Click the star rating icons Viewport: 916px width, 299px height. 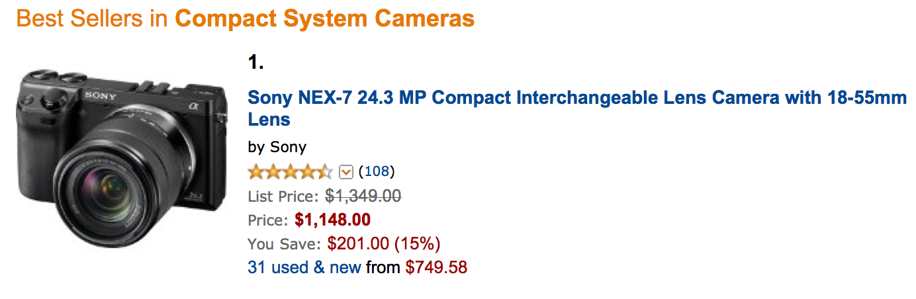tap(290, 172)
